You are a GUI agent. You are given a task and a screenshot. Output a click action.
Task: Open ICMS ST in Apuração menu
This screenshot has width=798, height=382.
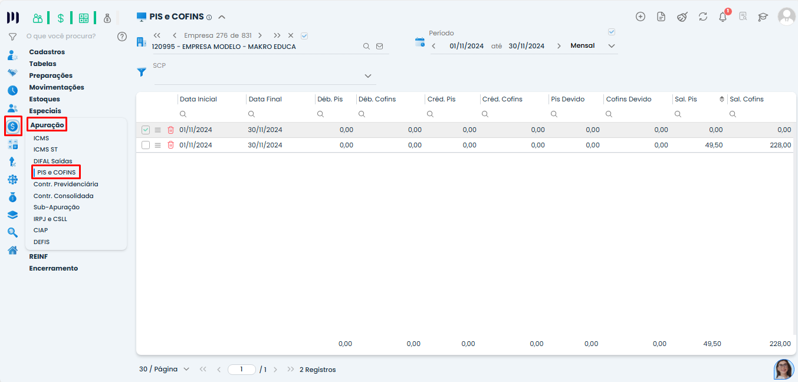click(45, 150)
